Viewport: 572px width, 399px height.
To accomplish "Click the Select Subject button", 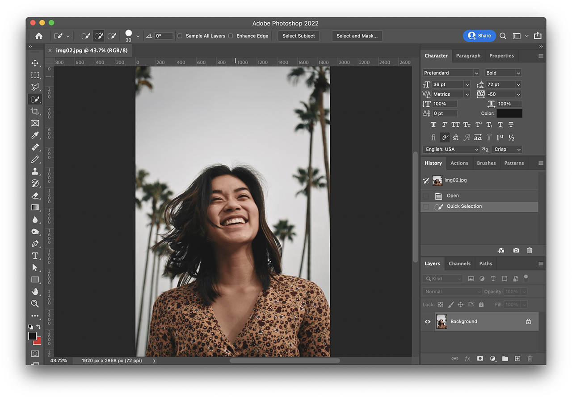I will tap(299, 36).
